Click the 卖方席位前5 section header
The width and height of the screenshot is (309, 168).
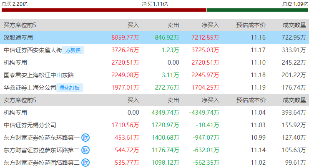(x=20, y=100)
